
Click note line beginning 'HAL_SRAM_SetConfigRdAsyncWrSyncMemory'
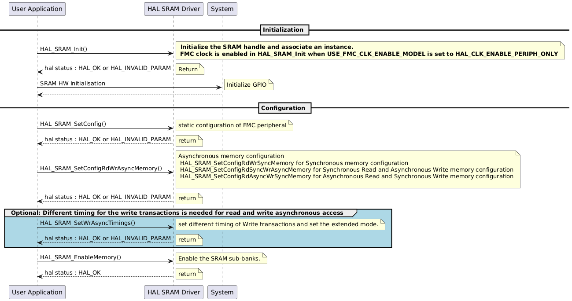[347, 176]
